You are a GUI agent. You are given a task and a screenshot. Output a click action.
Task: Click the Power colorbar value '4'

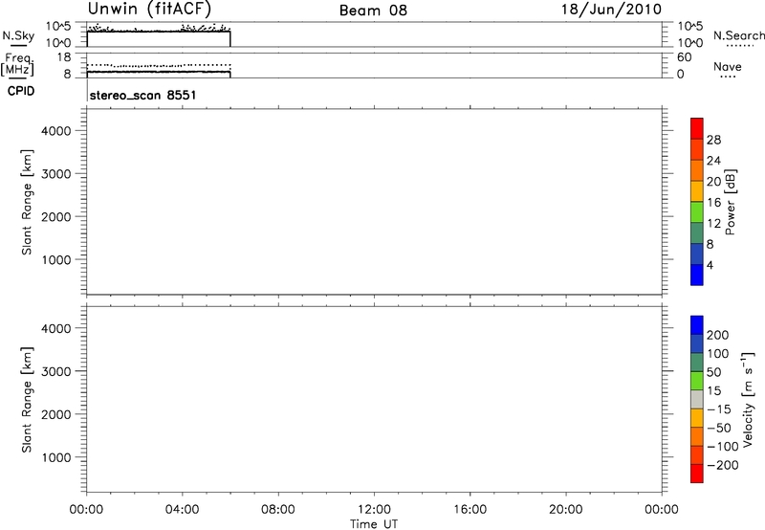tap(710, 265)
